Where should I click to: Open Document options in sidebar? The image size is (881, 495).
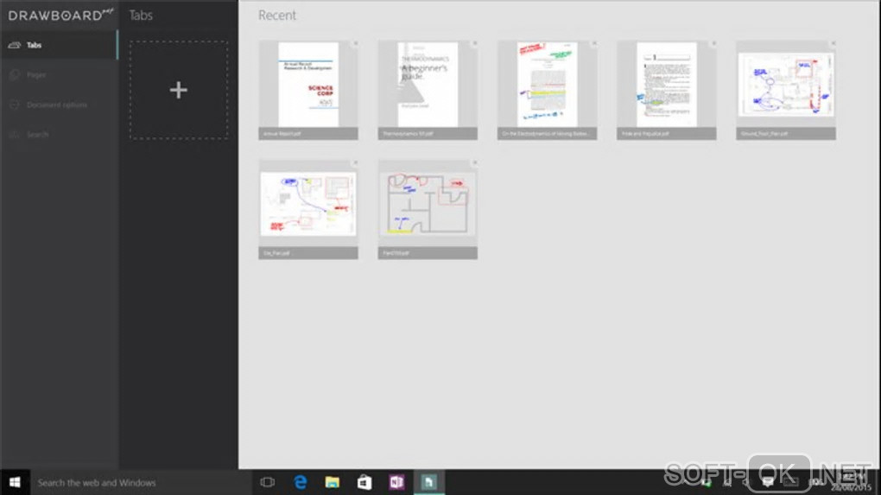59,105
